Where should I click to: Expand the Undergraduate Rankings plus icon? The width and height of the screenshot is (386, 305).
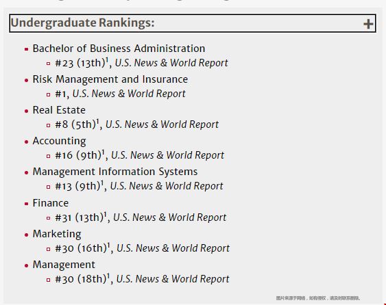(x=368, y=24)
